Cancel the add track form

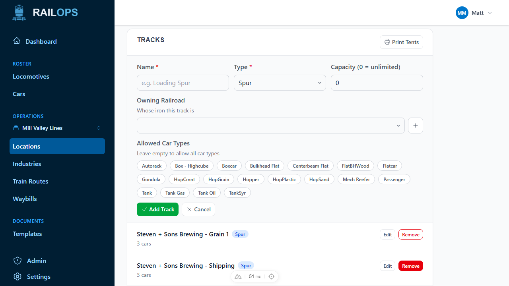tap(198, 209)
